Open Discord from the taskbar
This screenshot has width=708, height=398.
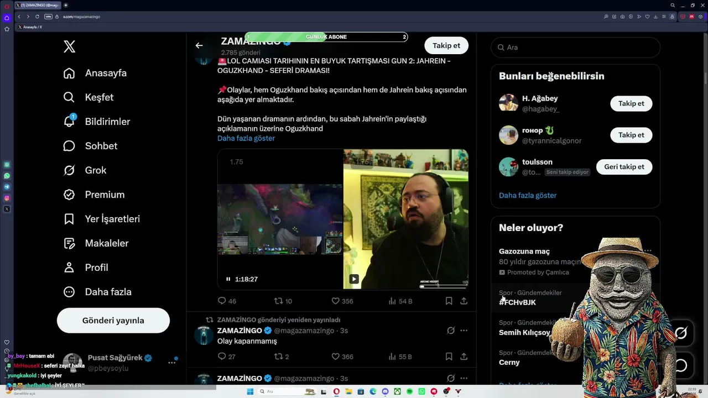coord(385,391)
